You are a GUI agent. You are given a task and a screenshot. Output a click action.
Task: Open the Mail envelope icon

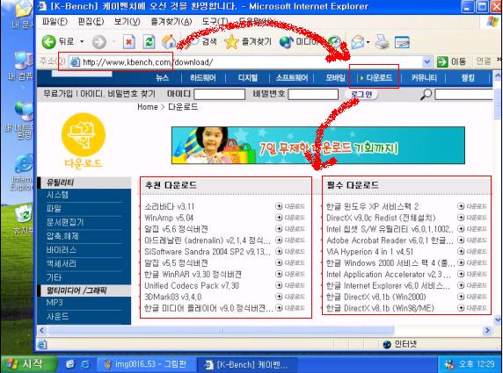(x=358, y=42)
